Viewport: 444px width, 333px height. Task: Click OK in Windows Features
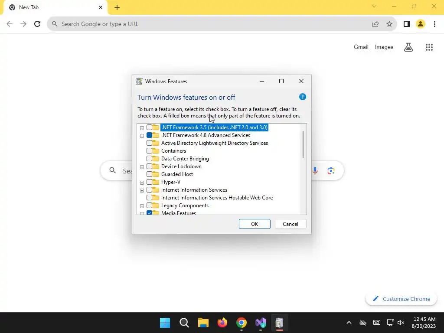click(x=255, y=224)
